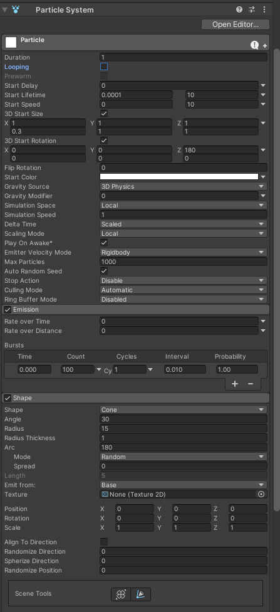Viewport: 280px width, 612px height.
Task: Click the Shape Radius field showing 15
Action: (184, 428)
